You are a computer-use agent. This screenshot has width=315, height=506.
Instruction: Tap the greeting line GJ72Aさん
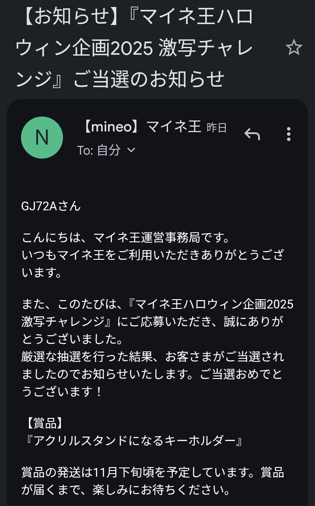[51, 206]
